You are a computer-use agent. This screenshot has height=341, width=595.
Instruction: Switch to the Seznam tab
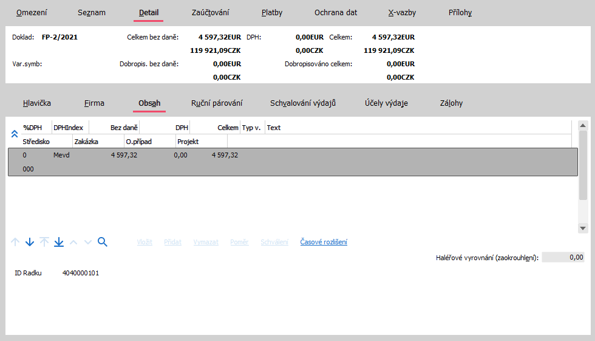92,13
